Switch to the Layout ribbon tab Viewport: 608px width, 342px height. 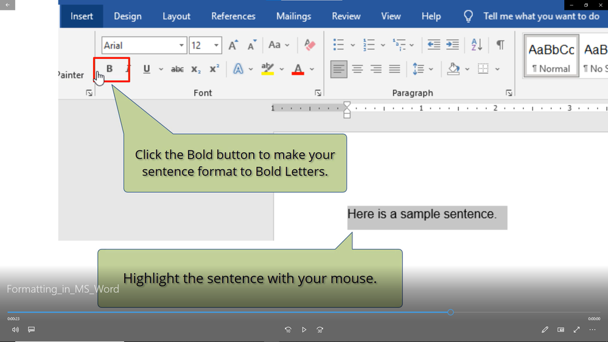click(x=176, y=16)
